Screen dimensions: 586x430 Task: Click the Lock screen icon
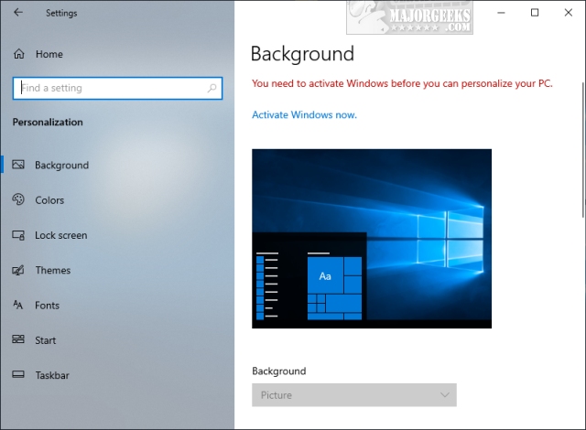coord(18,235)
